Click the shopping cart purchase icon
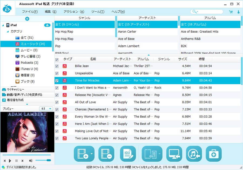This screenshot has height=170, width=243. pos(231,12)
